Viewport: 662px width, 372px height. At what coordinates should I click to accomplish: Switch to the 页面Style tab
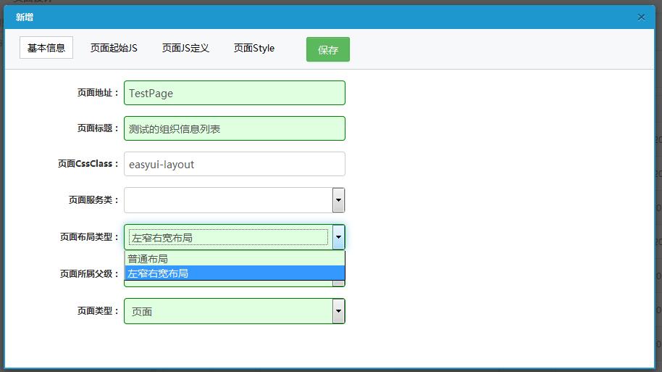point(254,48)
